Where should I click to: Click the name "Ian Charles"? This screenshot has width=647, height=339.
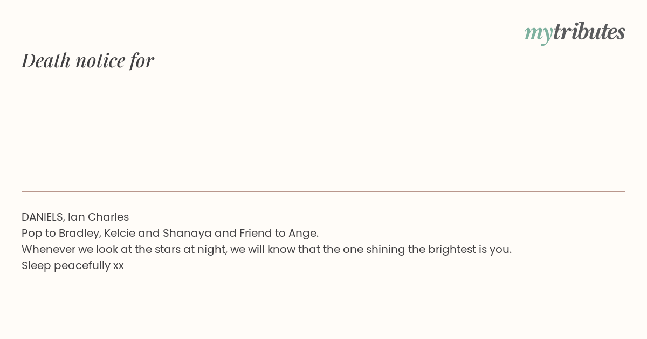point(98,217)
